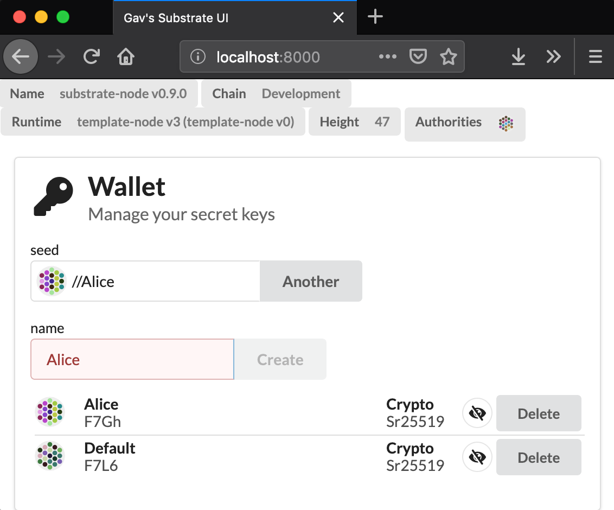Click the Create key button
The image size is (614, 510).
280,359
